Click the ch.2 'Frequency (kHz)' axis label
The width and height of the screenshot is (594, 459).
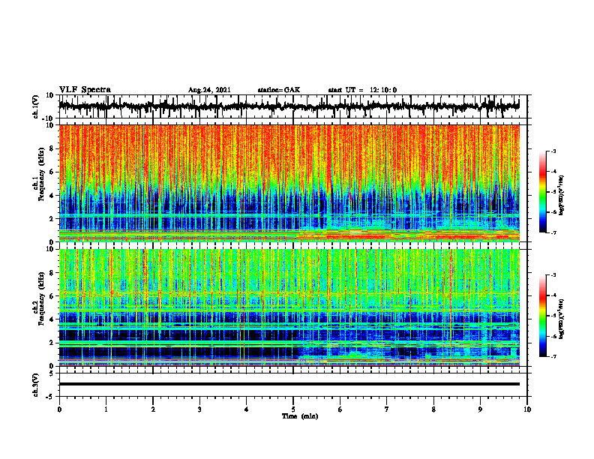click(42, 298)
